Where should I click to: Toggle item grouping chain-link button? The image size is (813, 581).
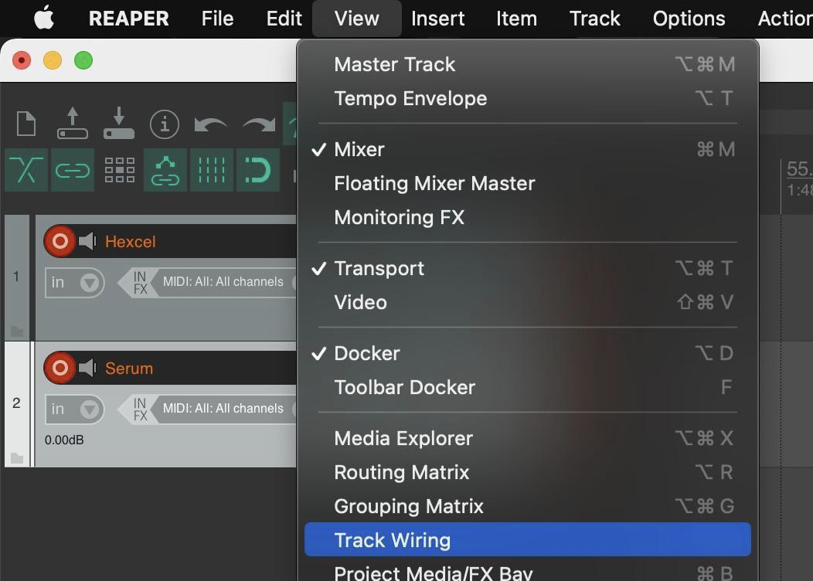(73, 170)
